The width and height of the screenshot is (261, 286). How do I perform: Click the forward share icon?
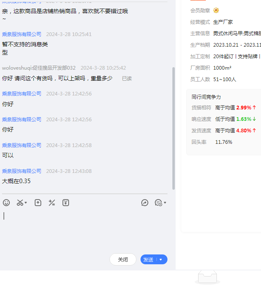coord(145,203)
